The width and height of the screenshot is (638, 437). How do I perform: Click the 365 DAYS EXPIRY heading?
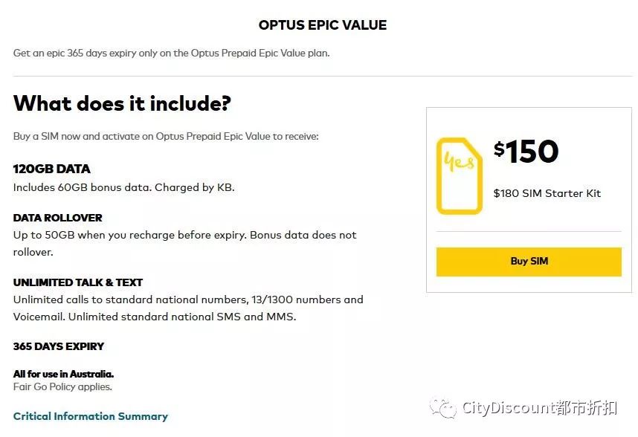coord(59,346)
